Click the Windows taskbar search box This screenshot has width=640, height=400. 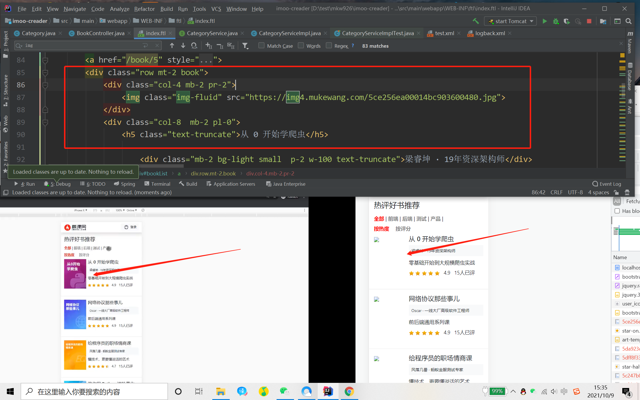94,391
